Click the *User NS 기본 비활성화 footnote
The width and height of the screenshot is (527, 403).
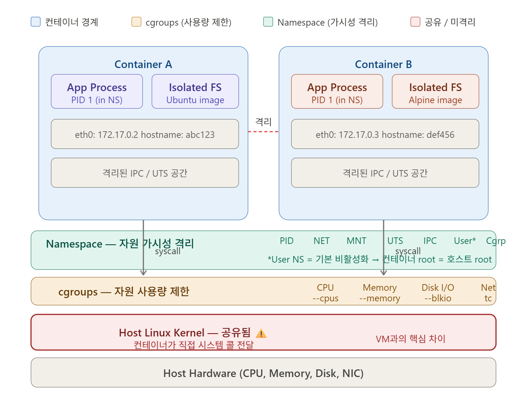coord(380,259)
